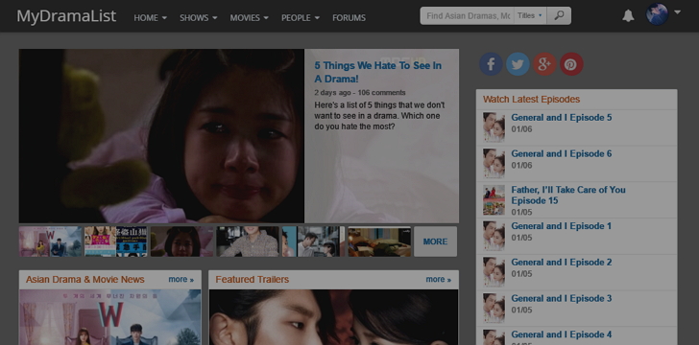Share page on Twitter

518,64
